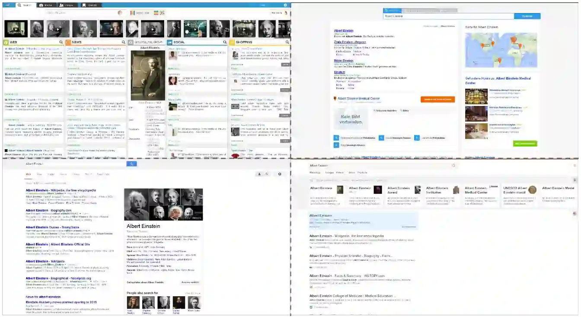Click the logo icon in the blue header bar
581x317 pixels.
pos(8,5)
